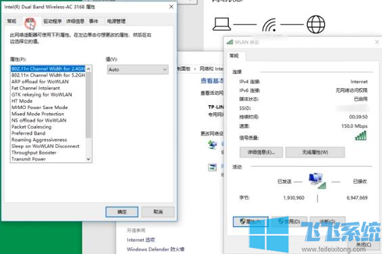Open Internet 选项 link
This screenshot has width=382, height=254.
click(x=141, y=240)
